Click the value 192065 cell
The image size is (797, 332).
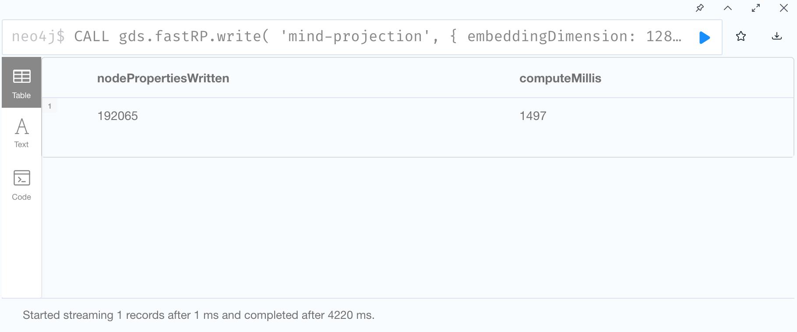[117, 116]
